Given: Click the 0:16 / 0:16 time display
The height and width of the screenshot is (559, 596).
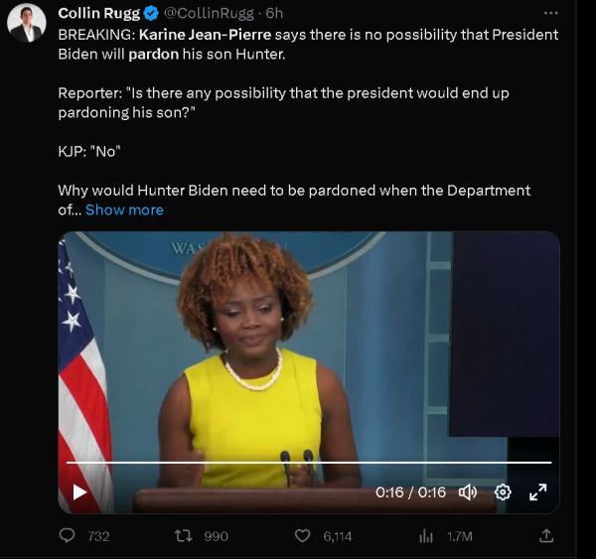Looking at the screenshot, I should pos(410,491).
